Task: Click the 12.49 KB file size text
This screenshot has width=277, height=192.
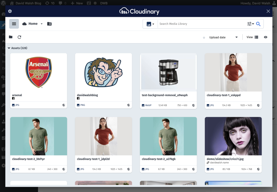Action: coord(163,105)
